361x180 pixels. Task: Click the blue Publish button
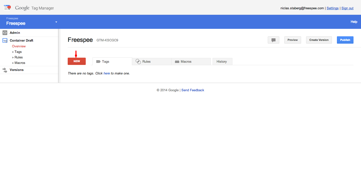(345, 40)
